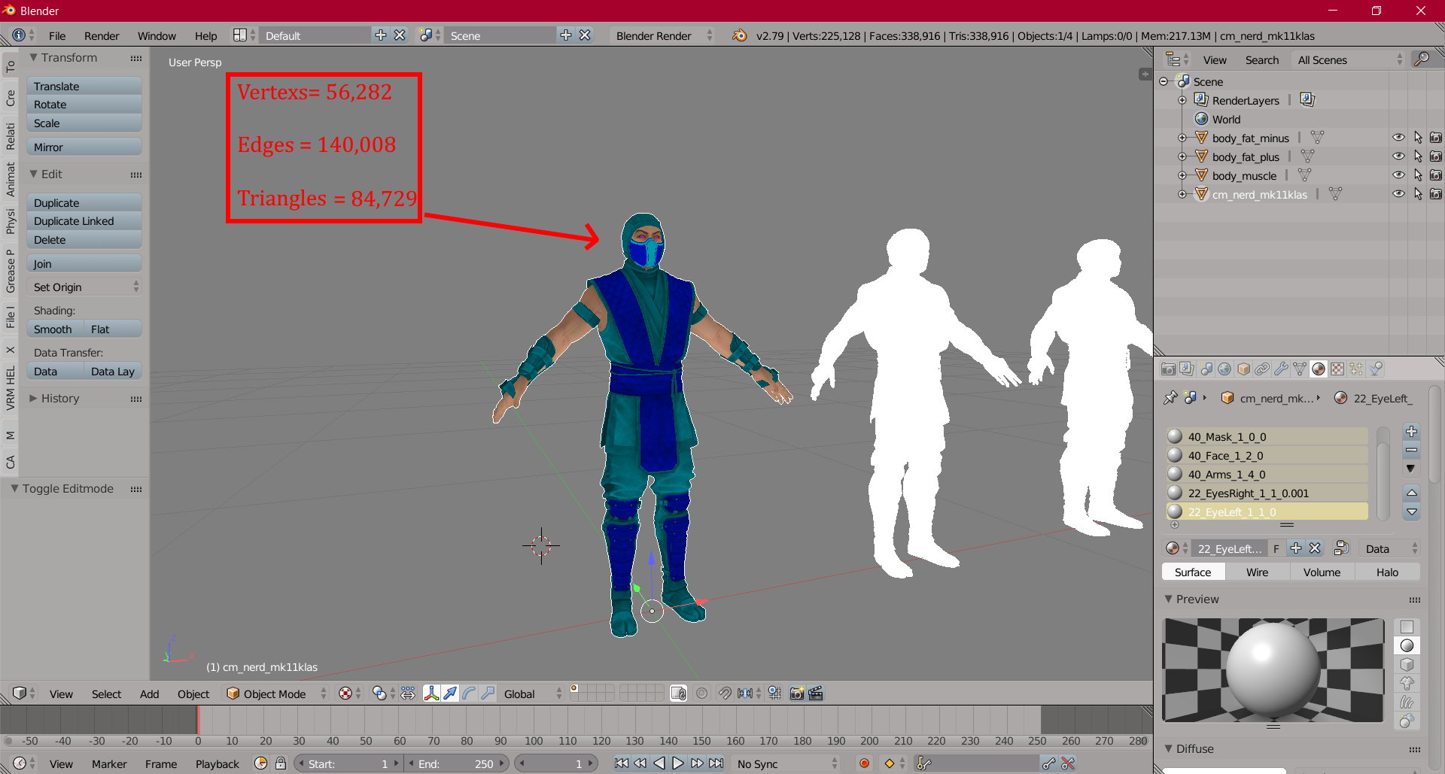Open the Blender Render engine dropdown
This screenshot has height=774, width=1445.
pos(663,35)
